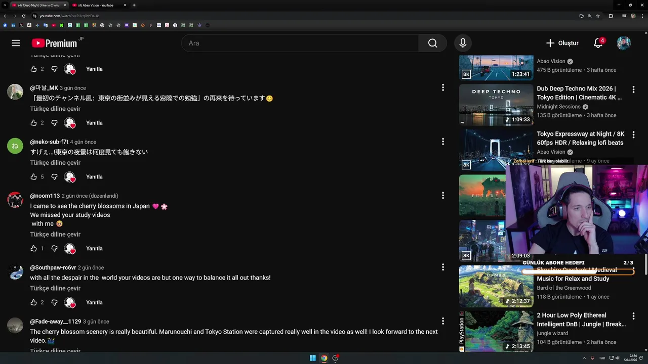Open Chrome from the taskbar

pyautogui.click(x=324, y=358)
